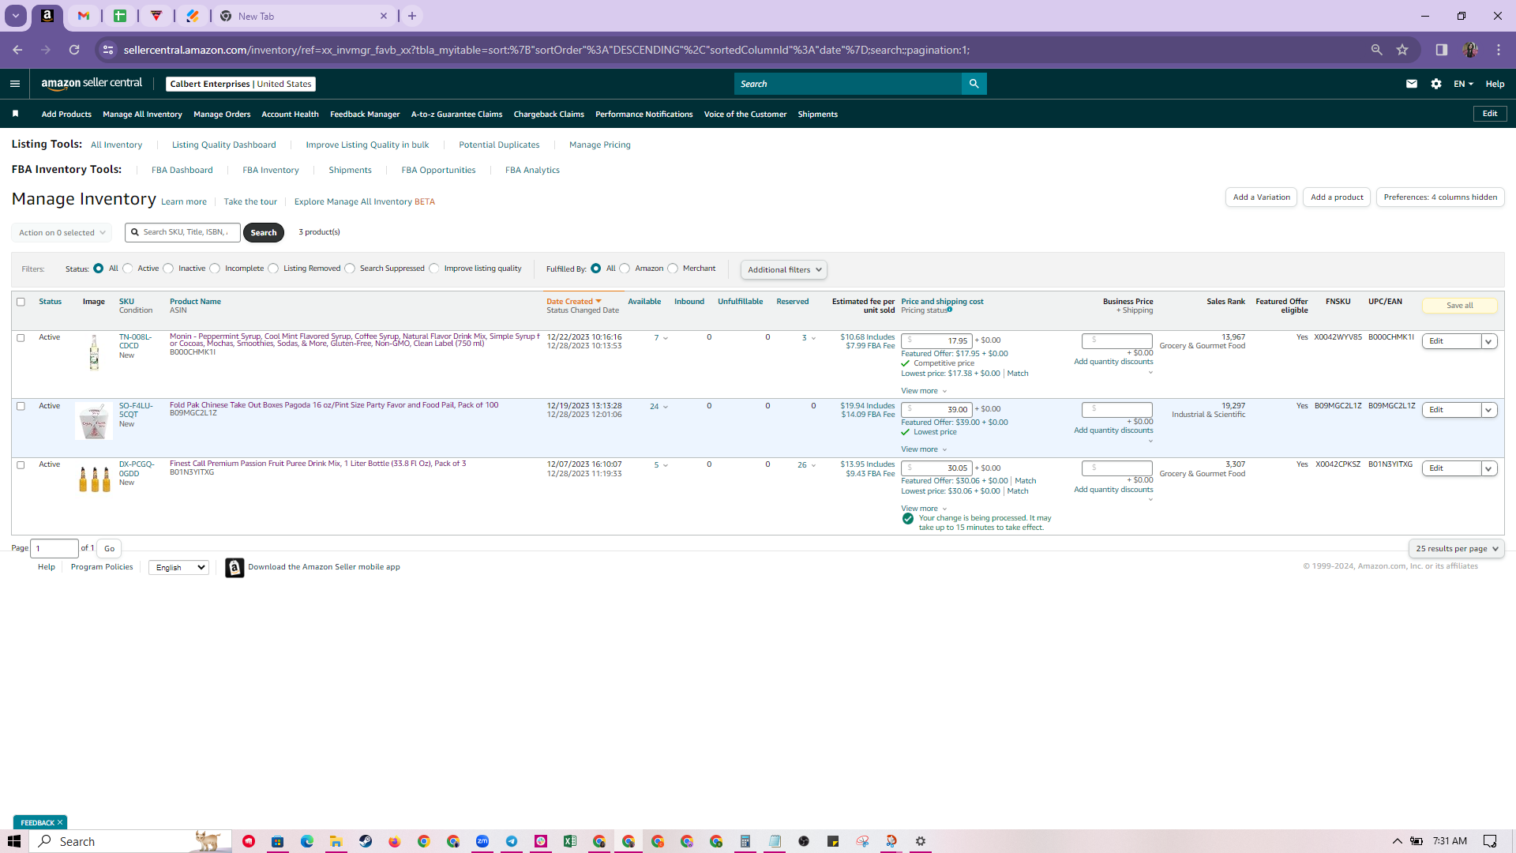Open the Additional filters dropdown
This screenshot has width=1516, height=853.
click(x=784, y=270)
